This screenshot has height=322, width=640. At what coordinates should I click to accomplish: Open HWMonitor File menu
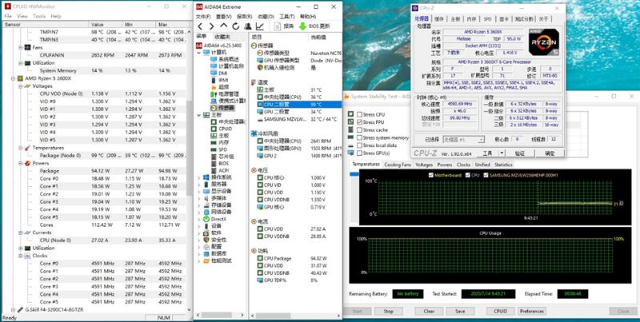tap(8, 16)
